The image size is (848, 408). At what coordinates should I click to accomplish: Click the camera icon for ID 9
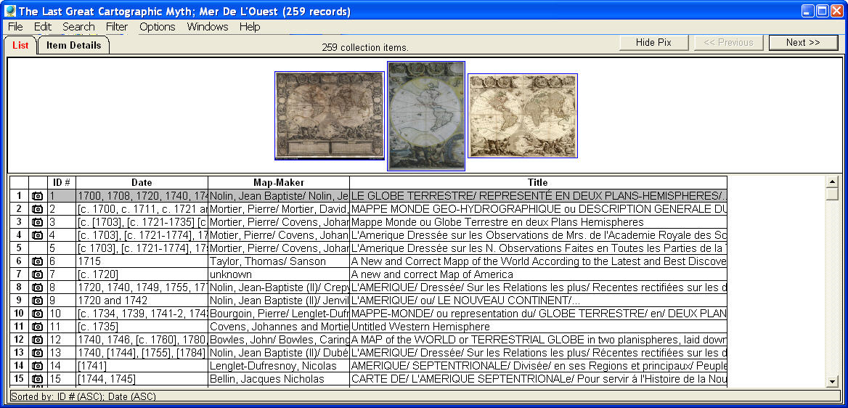click(38, 301)
